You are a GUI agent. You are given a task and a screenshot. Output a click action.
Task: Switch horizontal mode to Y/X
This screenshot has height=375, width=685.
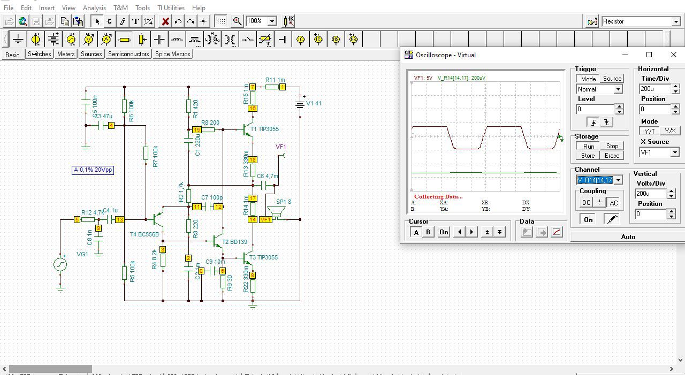pos(669,131)
